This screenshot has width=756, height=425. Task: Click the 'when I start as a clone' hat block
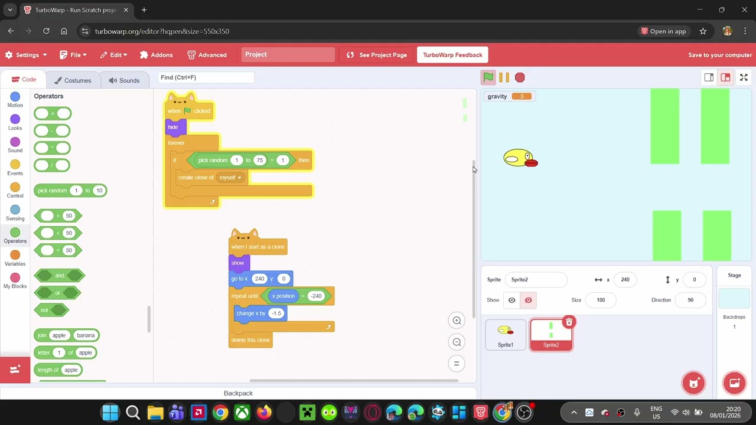coord(258,247)
